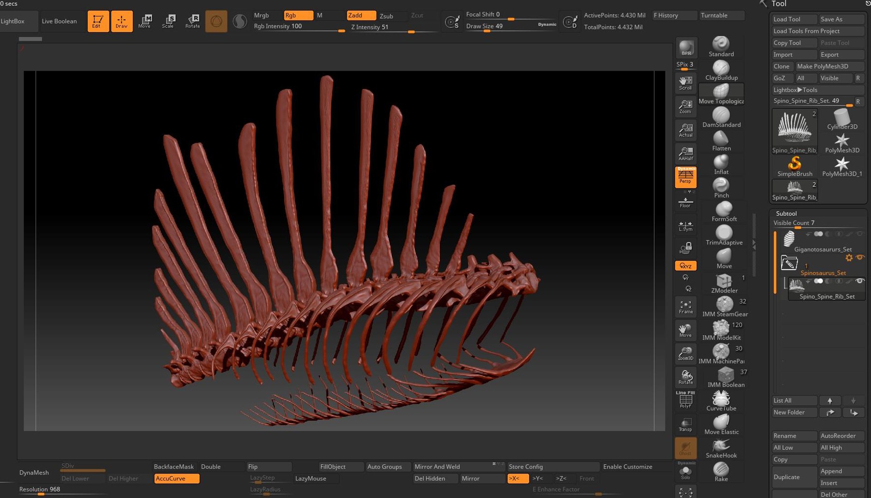Open the Live Boolean mode
This screenshot has height=498, width=871.
pyautogui.click(x=59, y=21)
